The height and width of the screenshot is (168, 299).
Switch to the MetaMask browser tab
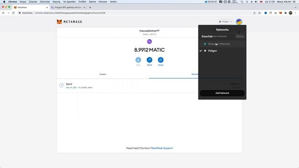point(30,7)
